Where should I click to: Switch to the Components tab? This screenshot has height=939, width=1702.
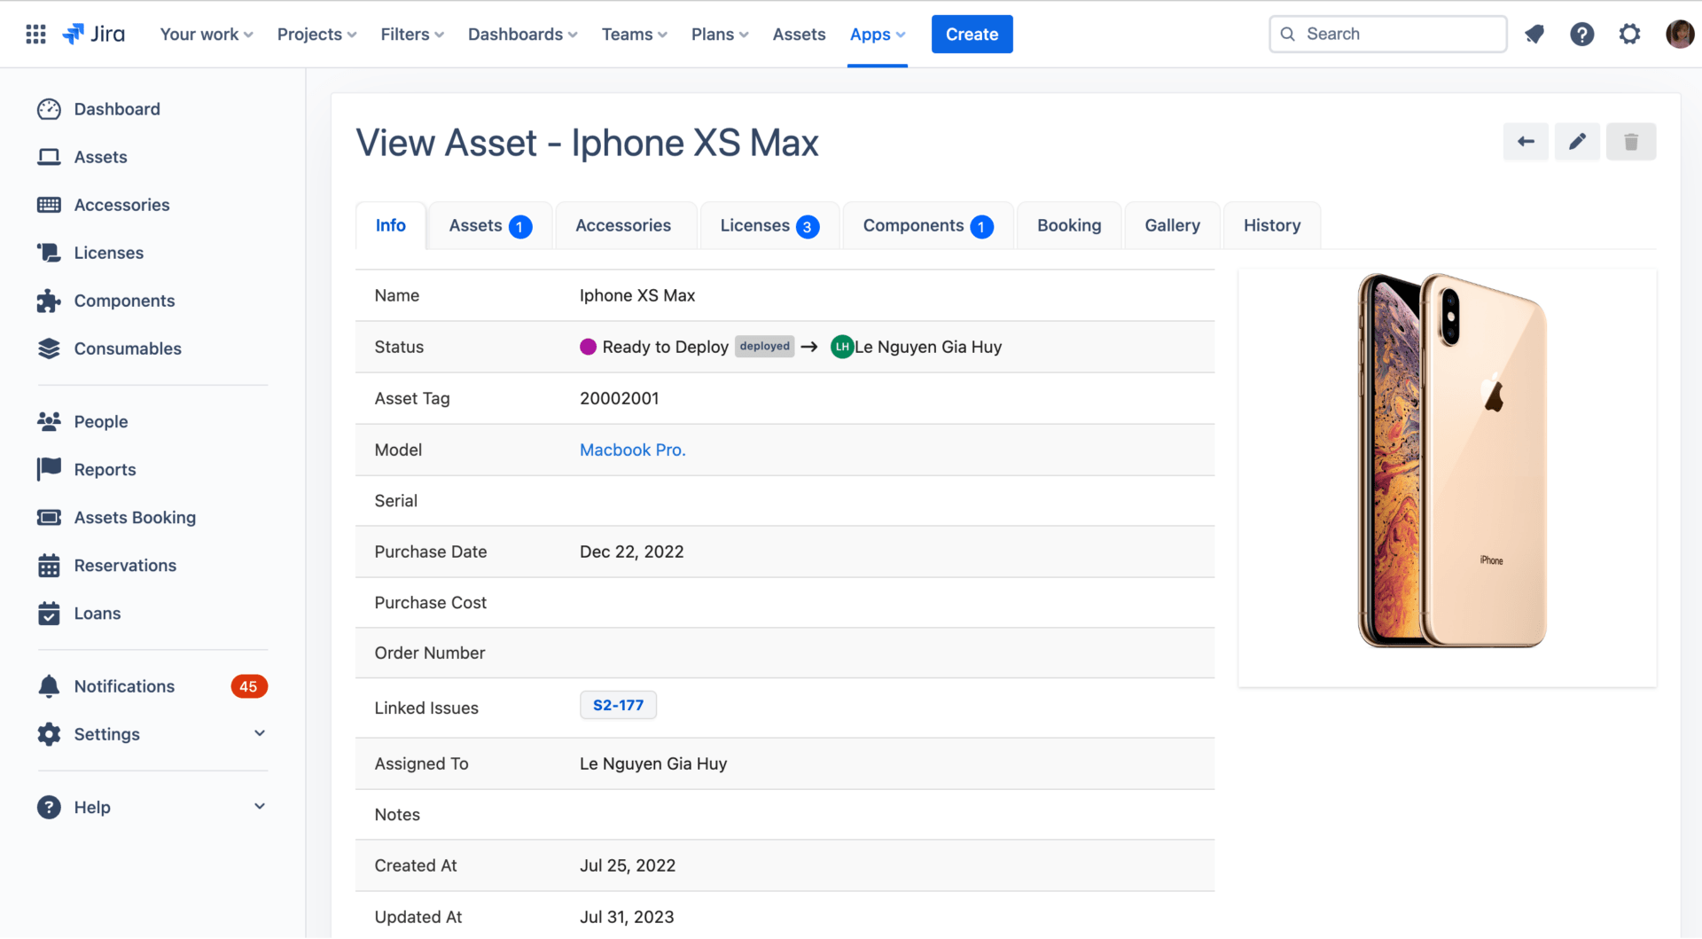click(928, 225)
